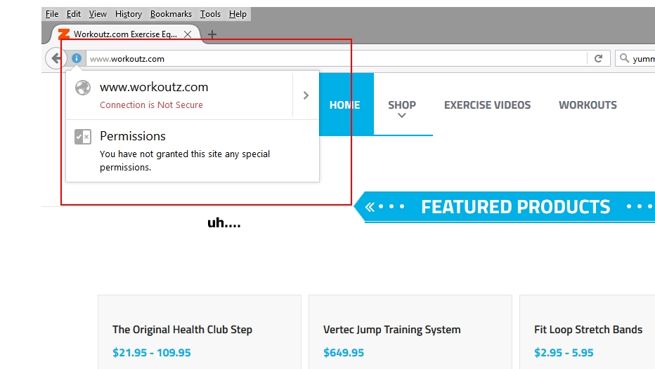Click the $2.95 - 5.95 price
This screenshot has height=369, width=655.
[564, 353]
